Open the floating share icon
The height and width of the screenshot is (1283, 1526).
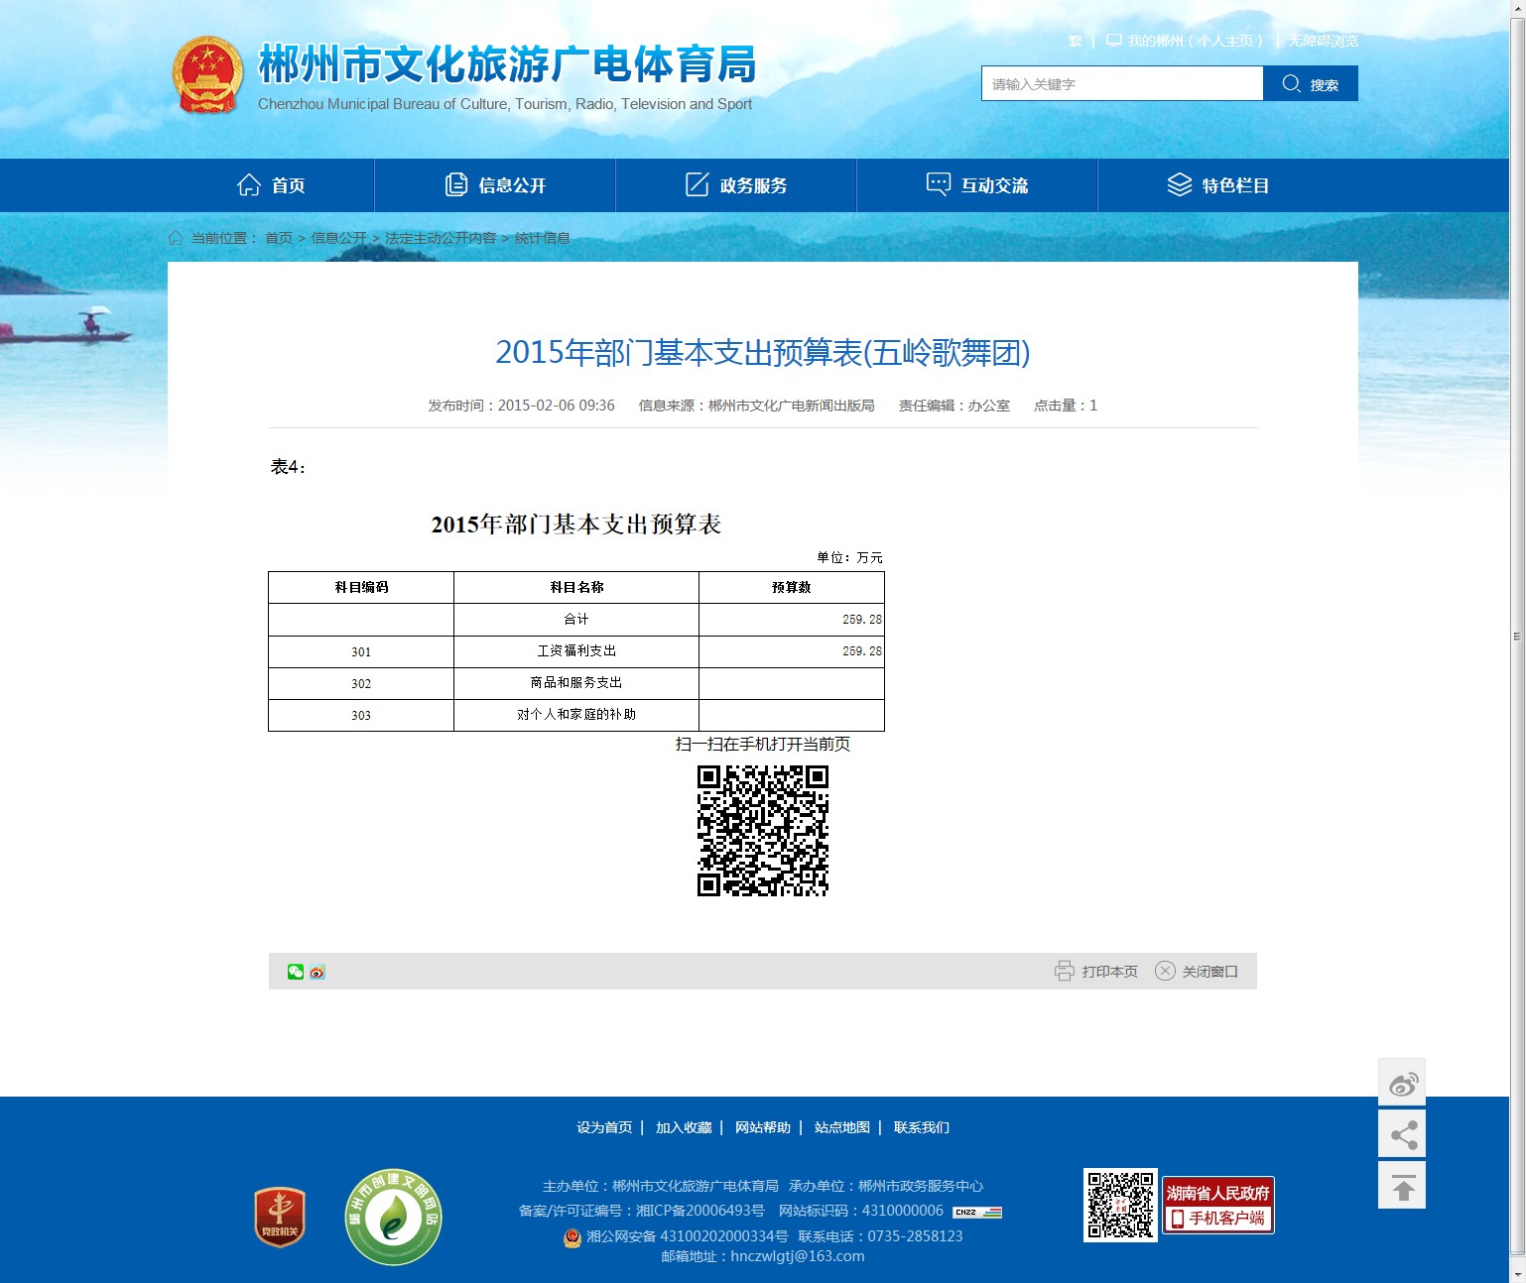point(1402,1134)
